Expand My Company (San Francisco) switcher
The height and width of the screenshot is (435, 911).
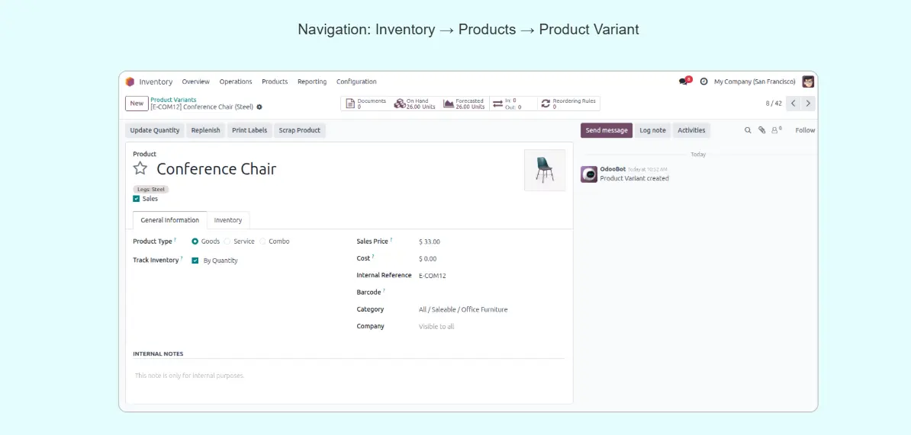coord(754,82)
